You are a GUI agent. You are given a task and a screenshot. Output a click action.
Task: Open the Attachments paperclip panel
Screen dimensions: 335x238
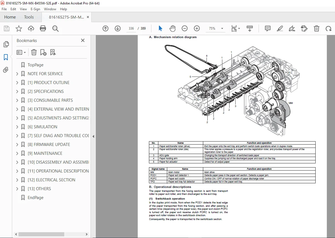pyautogui.click(x=6, y=70)
